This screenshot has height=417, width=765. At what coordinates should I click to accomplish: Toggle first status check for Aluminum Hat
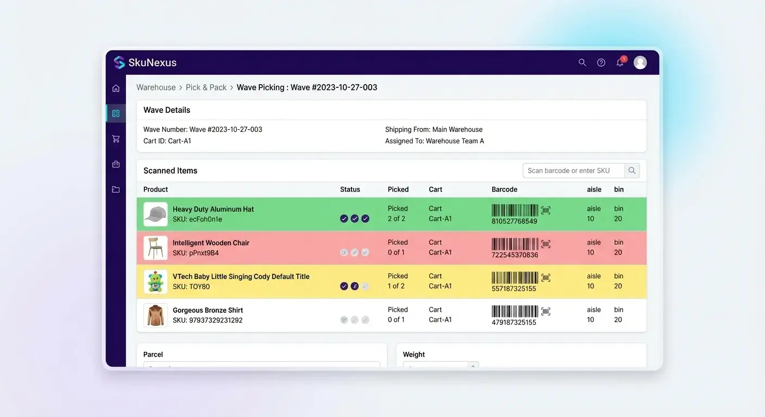point(344,219)
